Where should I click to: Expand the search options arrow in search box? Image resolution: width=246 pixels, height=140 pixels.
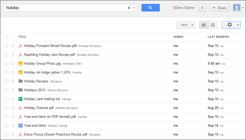point(134,8)
